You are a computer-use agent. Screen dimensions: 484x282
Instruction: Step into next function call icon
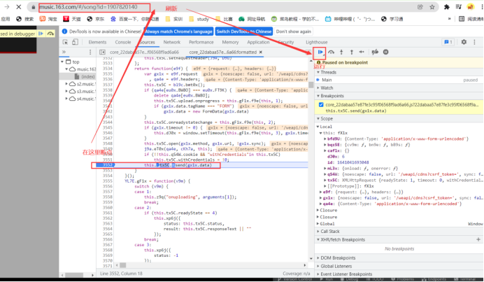coord(341,52)
